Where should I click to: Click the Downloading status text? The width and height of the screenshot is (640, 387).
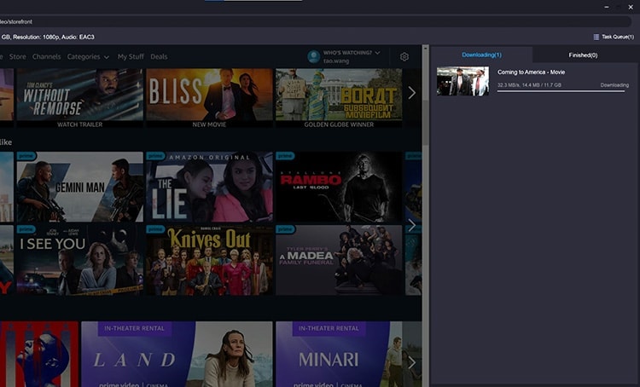tap(614, 85)
